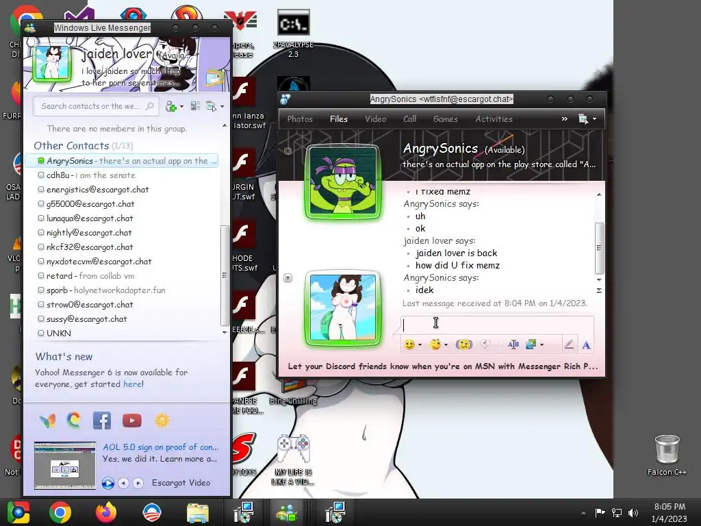The height and width of the screenshot is (526, 701).
Task: Select AngrySonics contact in list
Action: click(122, 160)
